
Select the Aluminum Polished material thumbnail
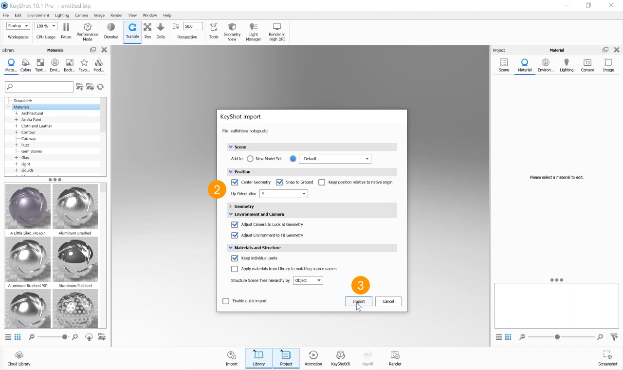click(75, 259)
